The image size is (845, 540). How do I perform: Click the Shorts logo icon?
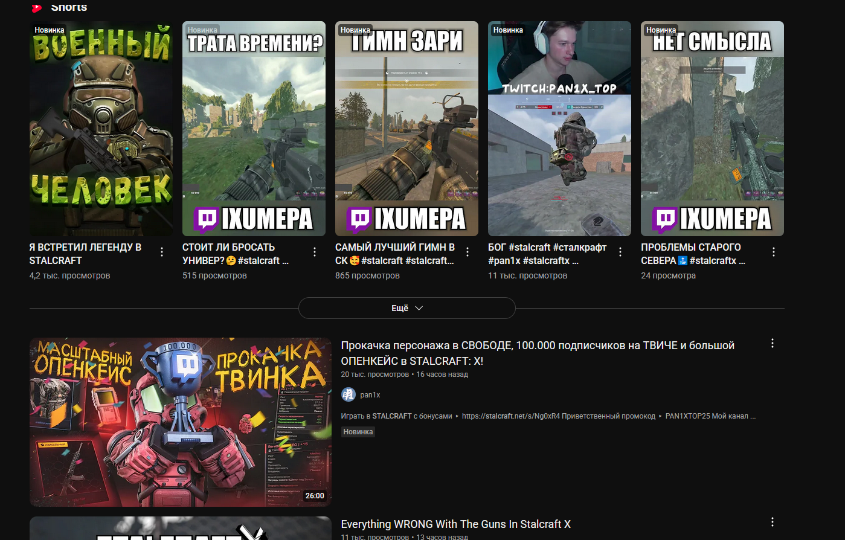pyautogui.click(x=37, y=7)
